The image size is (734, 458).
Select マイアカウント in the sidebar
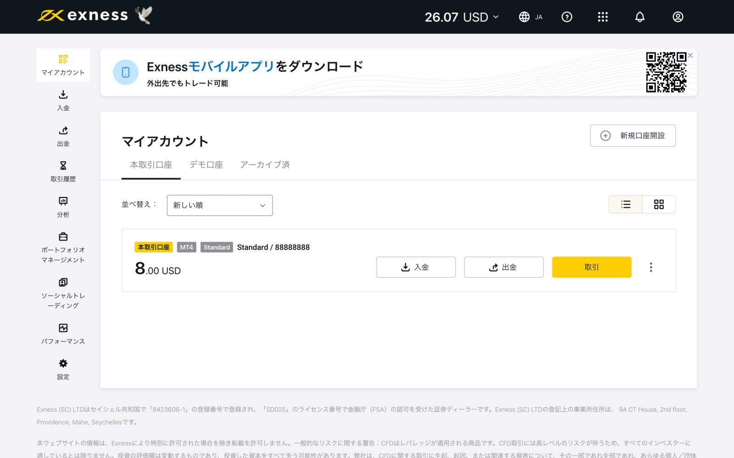[x=63, y=65]
